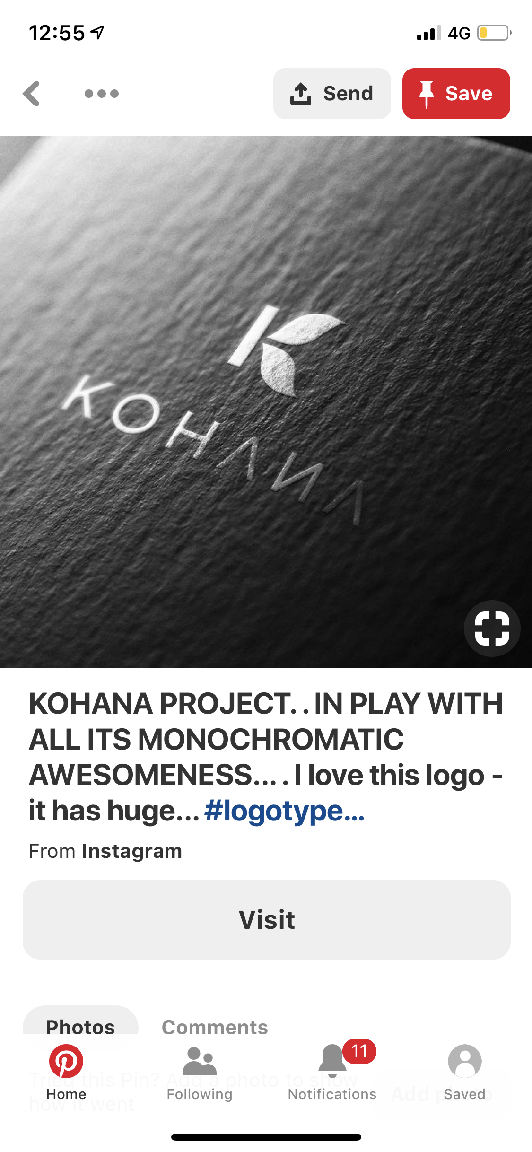Tap the upload arrow icon inside Send
This screenshot has width=532, height=1152.
coord(301,94)
